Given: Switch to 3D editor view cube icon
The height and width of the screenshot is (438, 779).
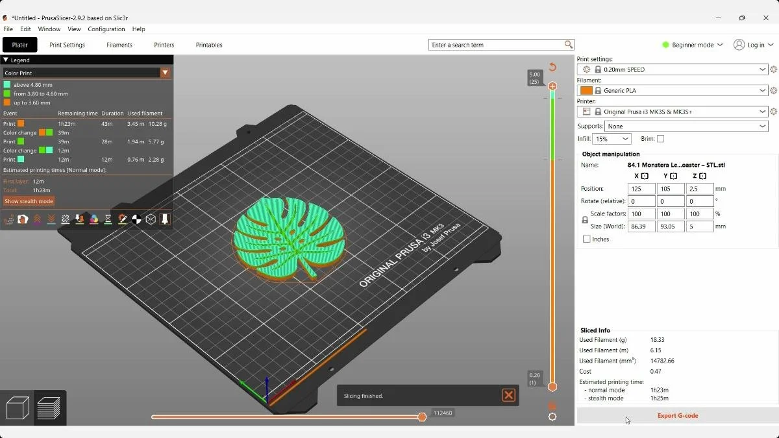Looking at the screenshot, I should 18,408.
